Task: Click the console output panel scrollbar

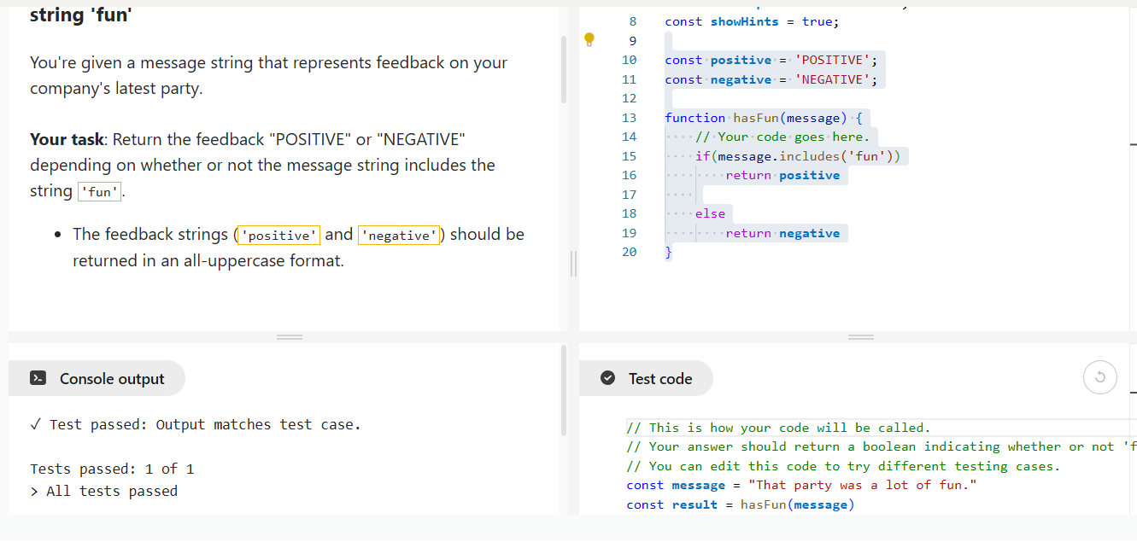Action: 563,391
